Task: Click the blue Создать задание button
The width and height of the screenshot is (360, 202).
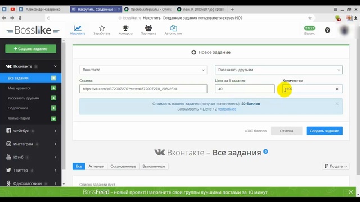Action: tap(324, 131)
